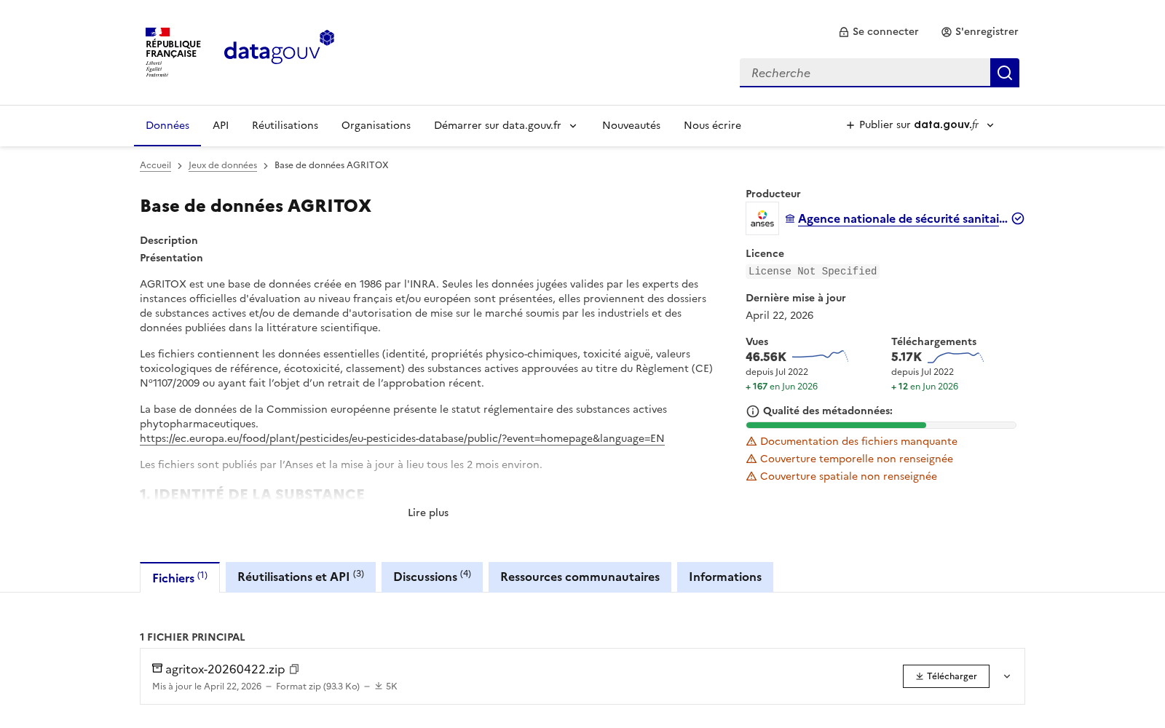
Task: Click the certified checkmark badge next to Agence nationale
Action: point(1018,218)
